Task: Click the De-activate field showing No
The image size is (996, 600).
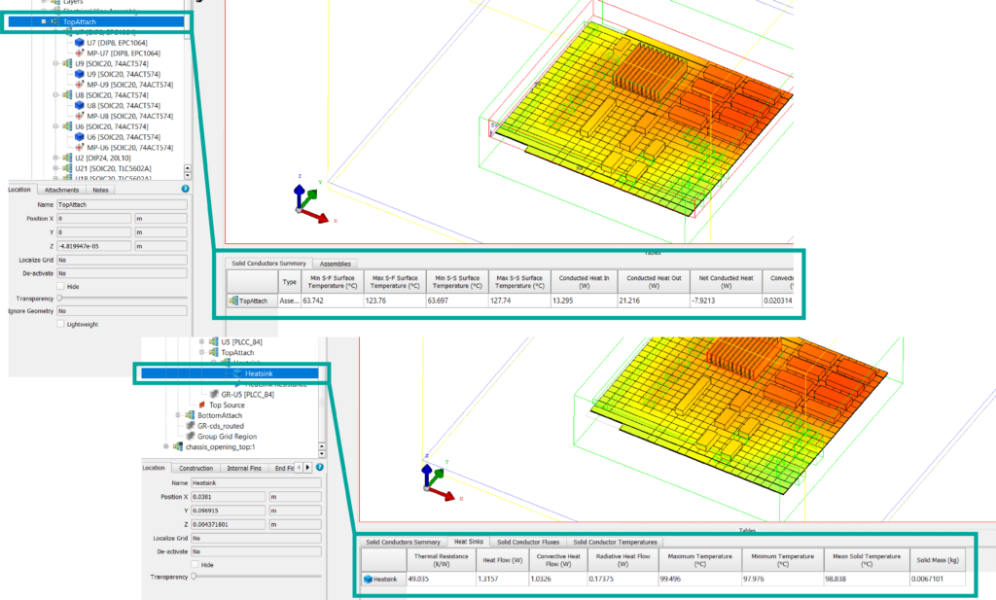Action: point(122,273)
